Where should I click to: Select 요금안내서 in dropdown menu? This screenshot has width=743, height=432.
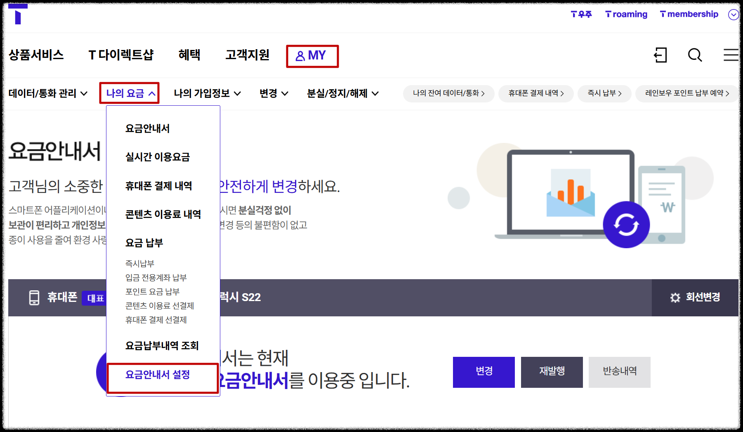point(147,128)
